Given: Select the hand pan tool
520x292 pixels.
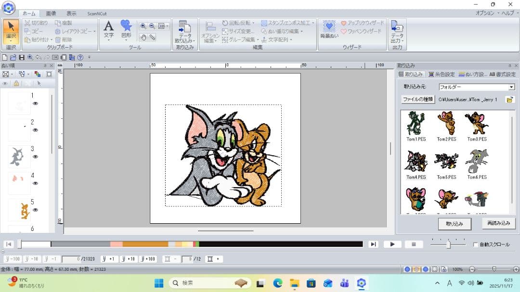Looking at the screenshot, I should (143, 37).
